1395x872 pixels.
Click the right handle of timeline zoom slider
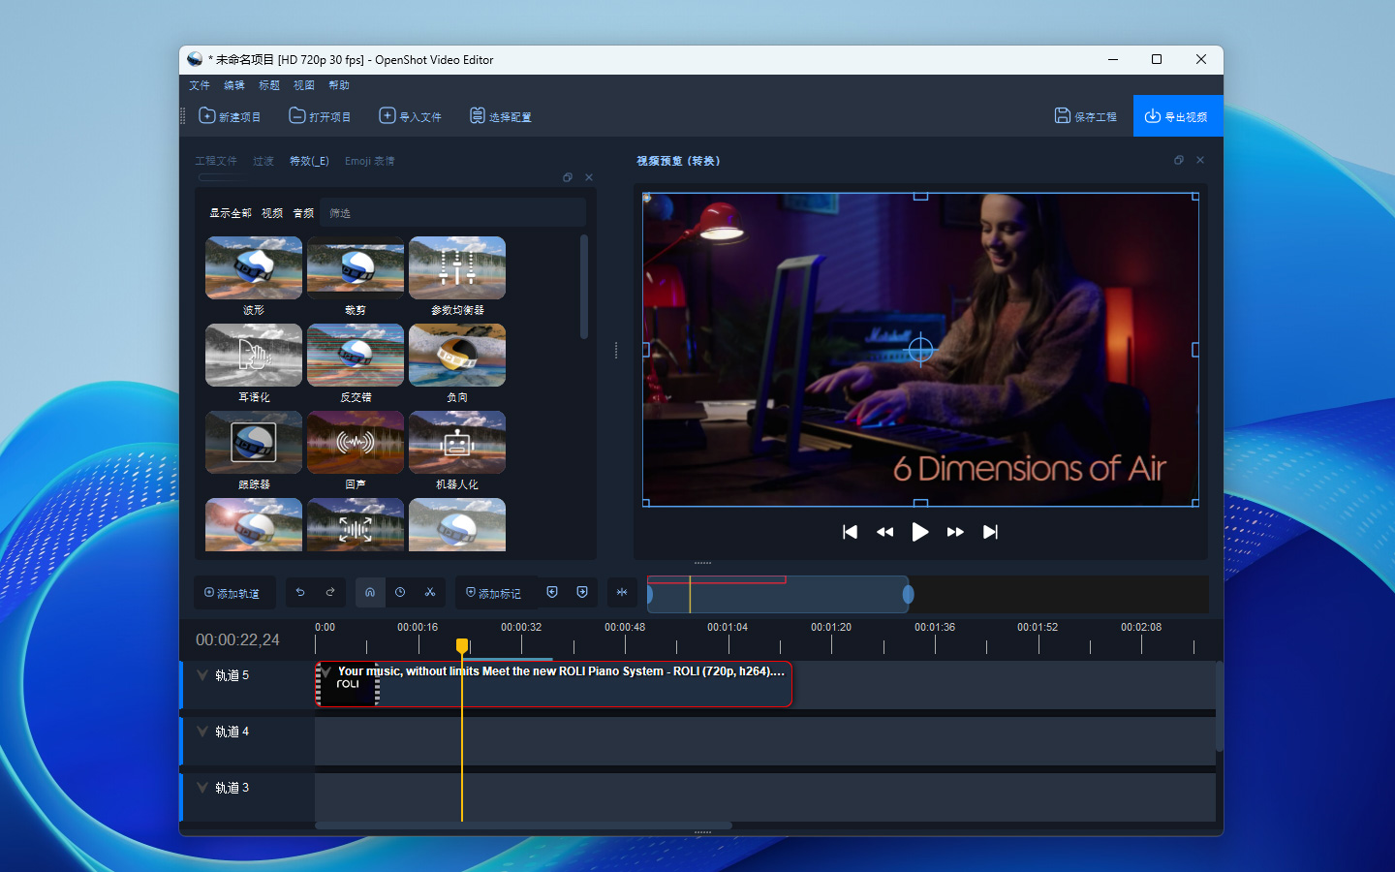[x=908, y=594]
